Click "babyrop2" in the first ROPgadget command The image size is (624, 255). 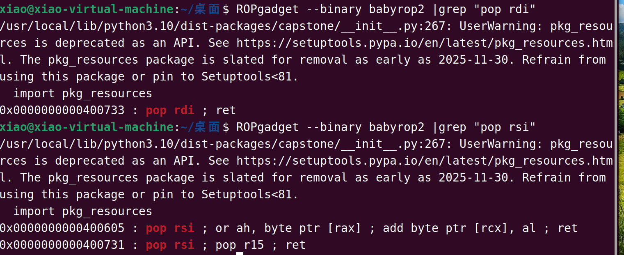(396, 8)
